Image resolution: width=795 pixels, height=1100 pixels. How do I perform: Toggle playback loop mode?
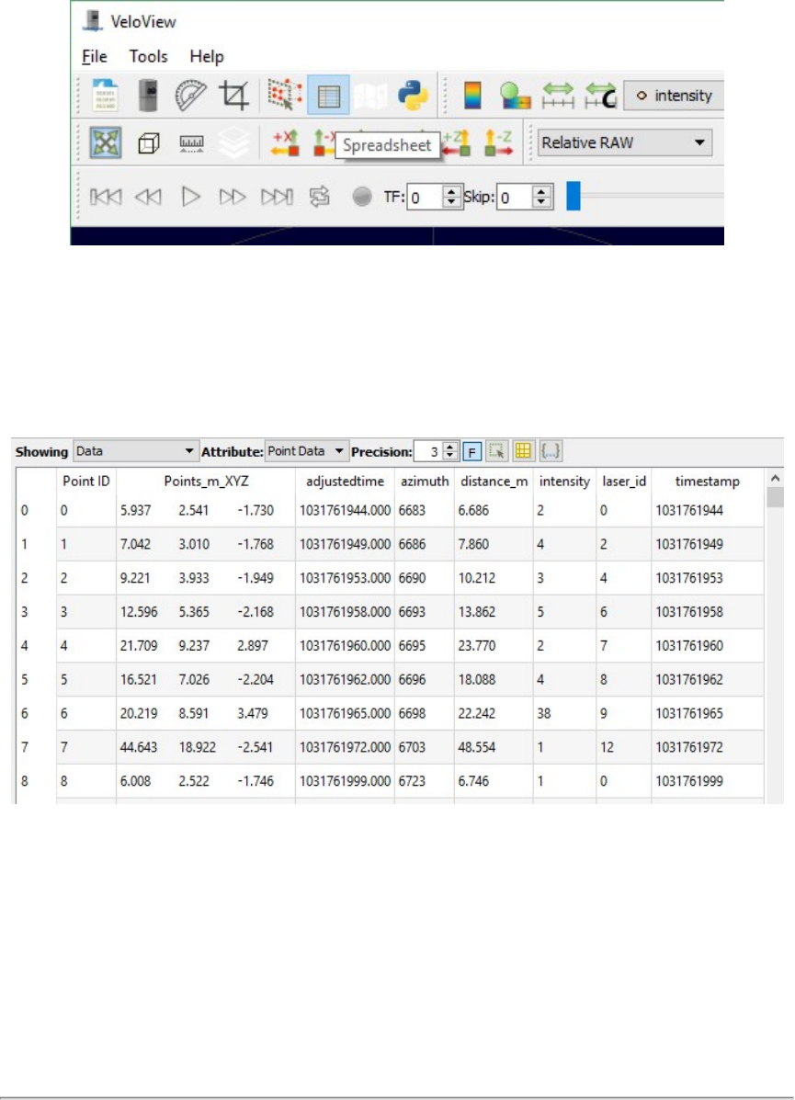point(319,197)
